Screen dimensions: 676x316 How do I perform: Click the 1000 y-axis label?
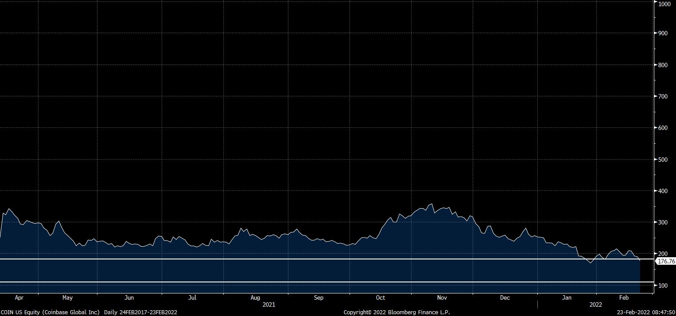coord(664,4)
